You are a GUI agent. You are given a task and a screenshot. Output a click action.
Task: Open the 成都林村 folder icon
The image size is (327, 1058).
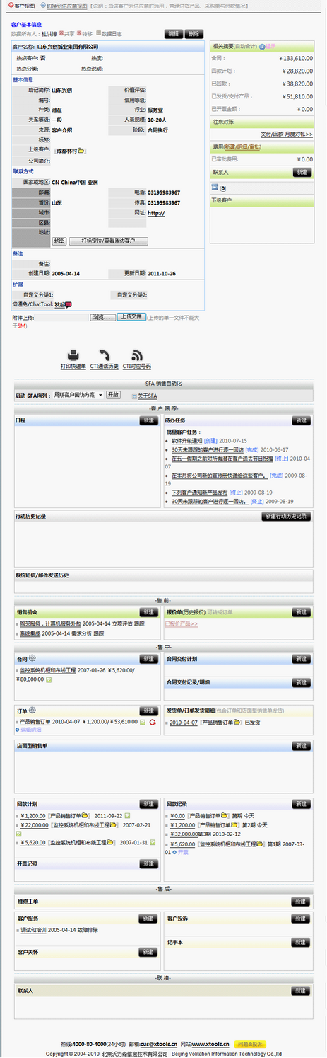[81, 150]
